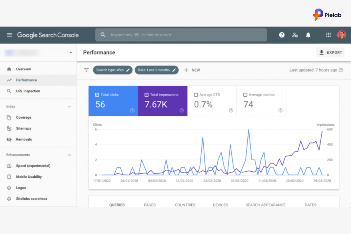The width and height of the screenshot is (351, 234).
Task: Open the Search type: Web filter chip
Action: (x=113, y=70)
